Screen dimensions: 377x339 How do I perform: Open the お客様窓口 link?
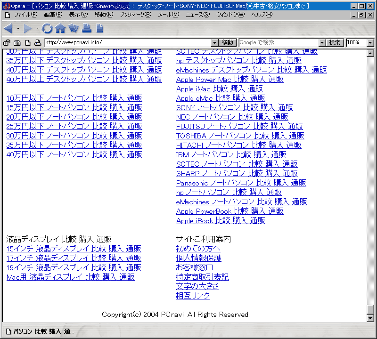195,267
